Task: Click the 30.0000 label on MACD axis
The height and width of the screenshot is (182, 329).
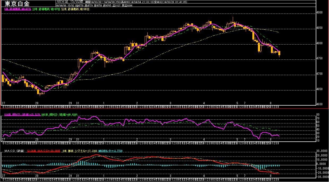Action: (322, 151)
